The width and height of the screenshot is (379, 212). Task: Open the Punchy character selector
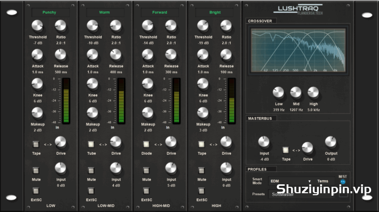point(50,12)
